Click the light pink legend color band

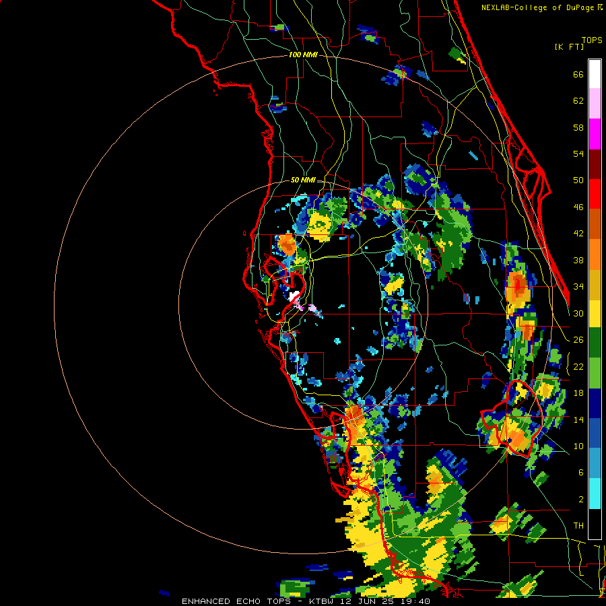tap(595, 103)
